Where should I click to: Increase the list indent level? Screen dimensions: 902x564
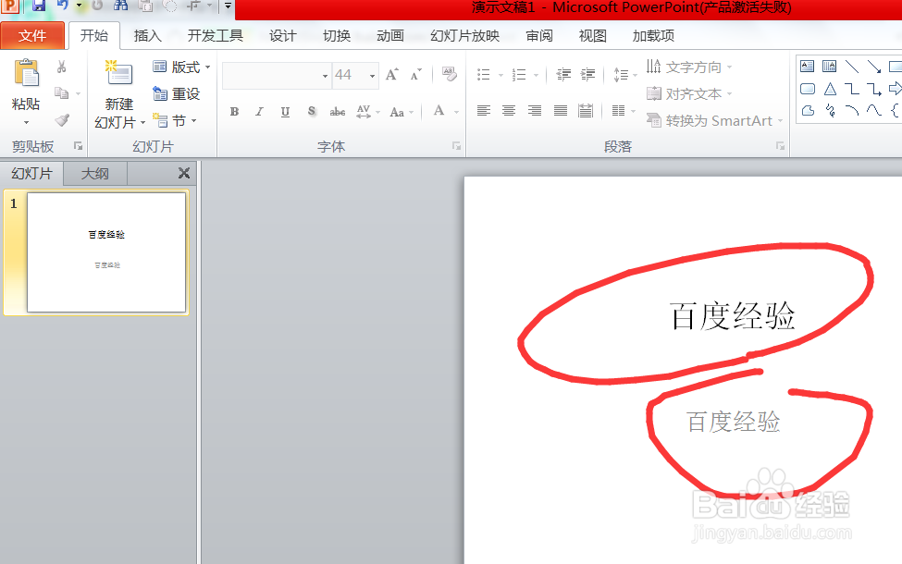click(x=587, y=75)
